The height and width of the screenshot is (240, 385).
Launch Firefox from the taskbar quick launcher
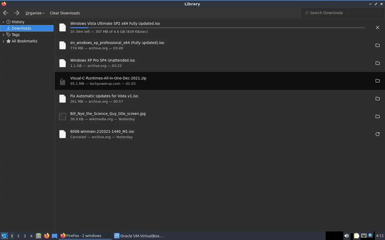[x=47, y=236]
